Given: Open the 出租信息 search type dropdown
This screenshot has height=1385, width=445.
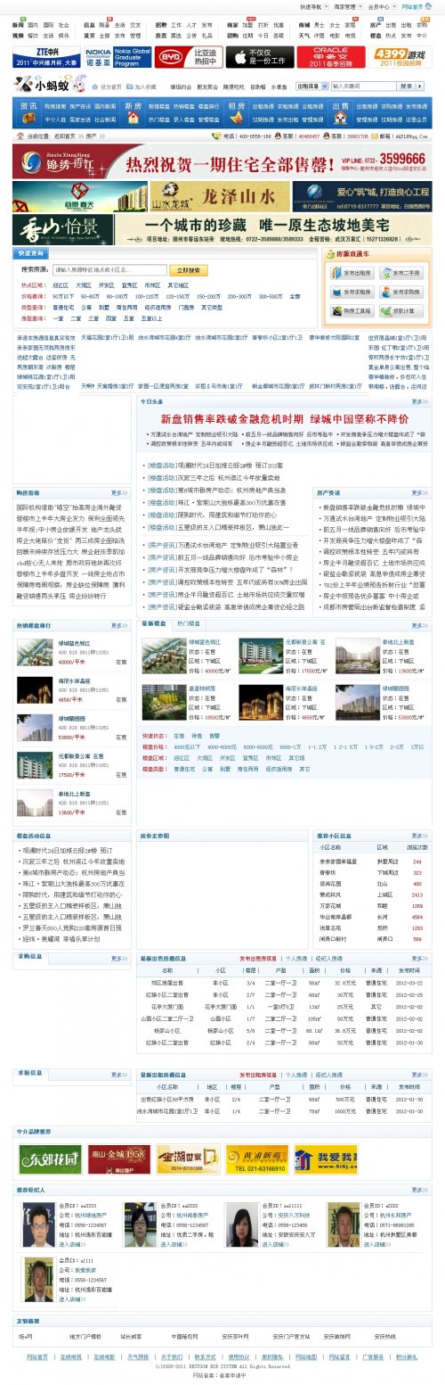Looking at the screenshot, I should [311, 87].
